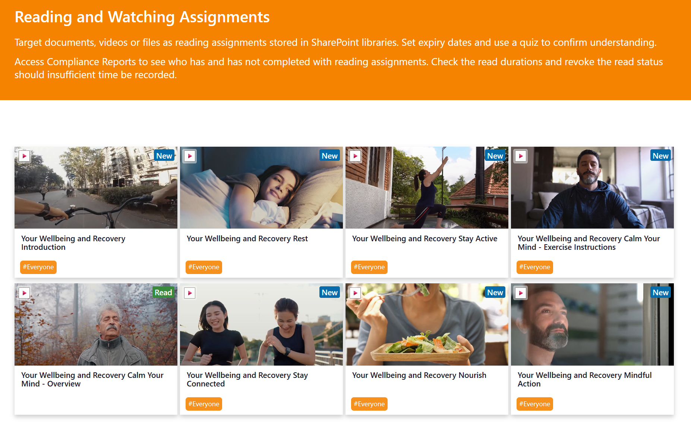Open 'Your Wellbeing and Recovery Mindful Action' title
This screenshot has height=433, width=691.
[584, 379]
